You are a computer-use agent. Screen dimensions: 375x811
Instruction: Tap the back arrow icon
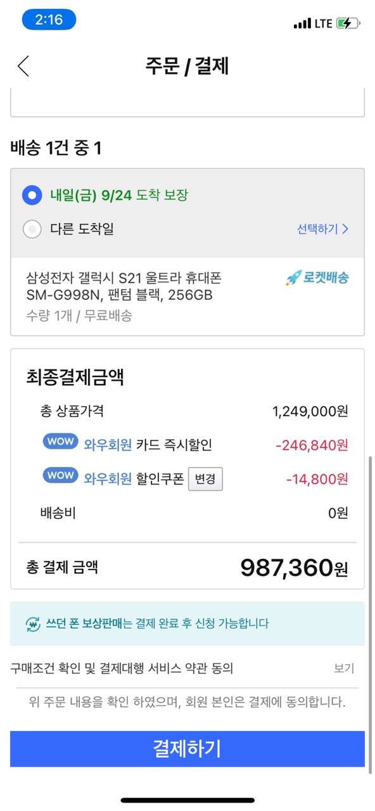point(23,66)
